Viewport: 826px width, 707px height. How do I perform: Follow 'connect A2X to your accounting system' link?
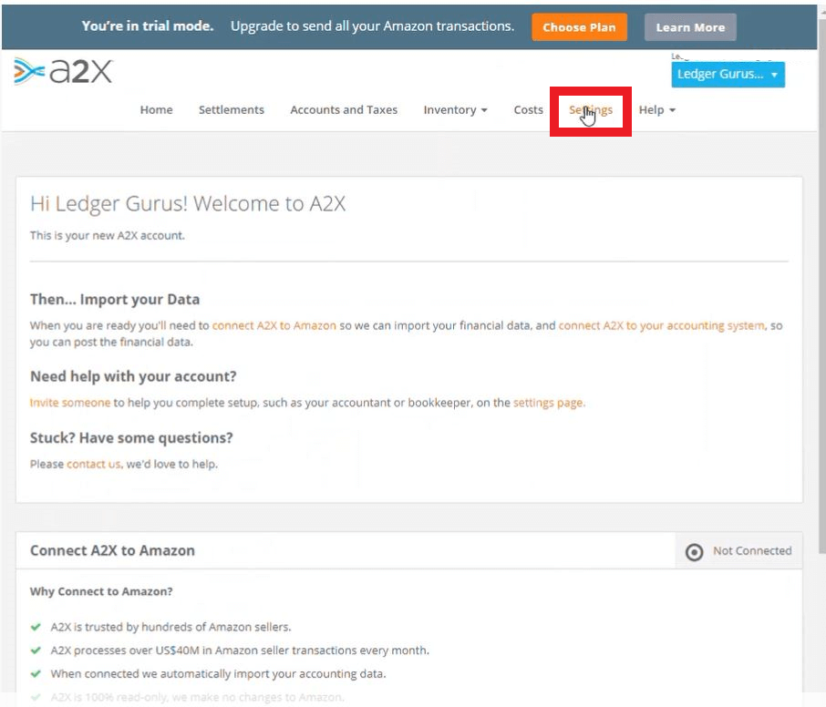pos(661,325)
